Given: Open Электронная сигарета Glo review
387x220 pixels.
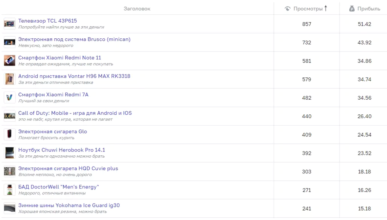Looking at the screenshot, I should click(53, 132).
